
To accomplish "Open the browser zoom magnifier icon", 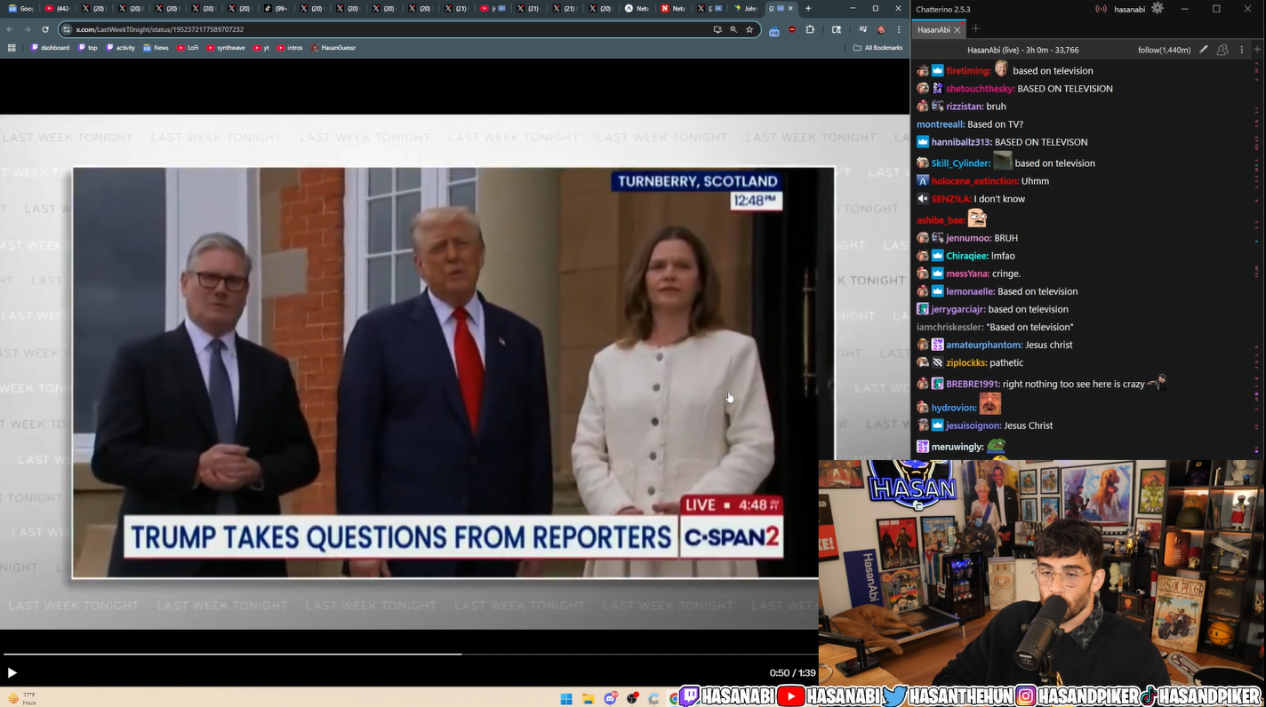I will 733,29.
